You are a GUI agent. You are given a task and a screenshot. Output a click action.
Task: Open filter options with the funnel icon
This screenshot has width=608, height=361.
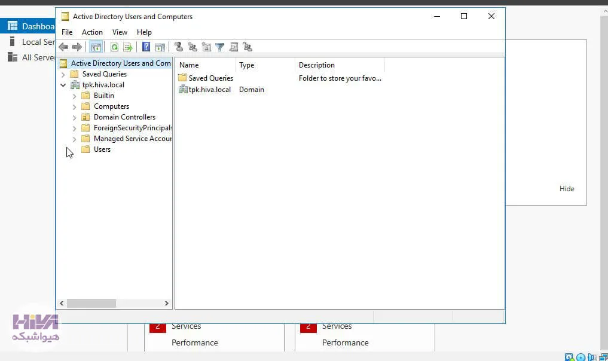pos(220,47)
